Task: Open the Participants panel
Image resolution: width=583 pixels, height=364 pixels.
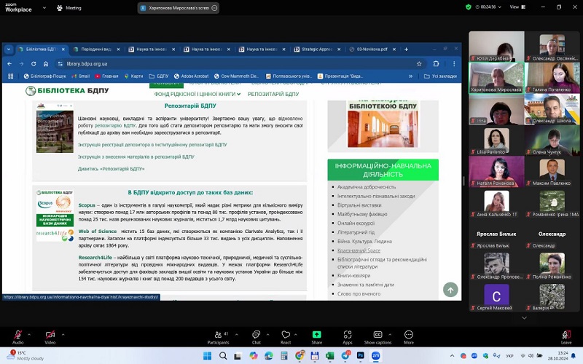Action: (x=219, y=337)
